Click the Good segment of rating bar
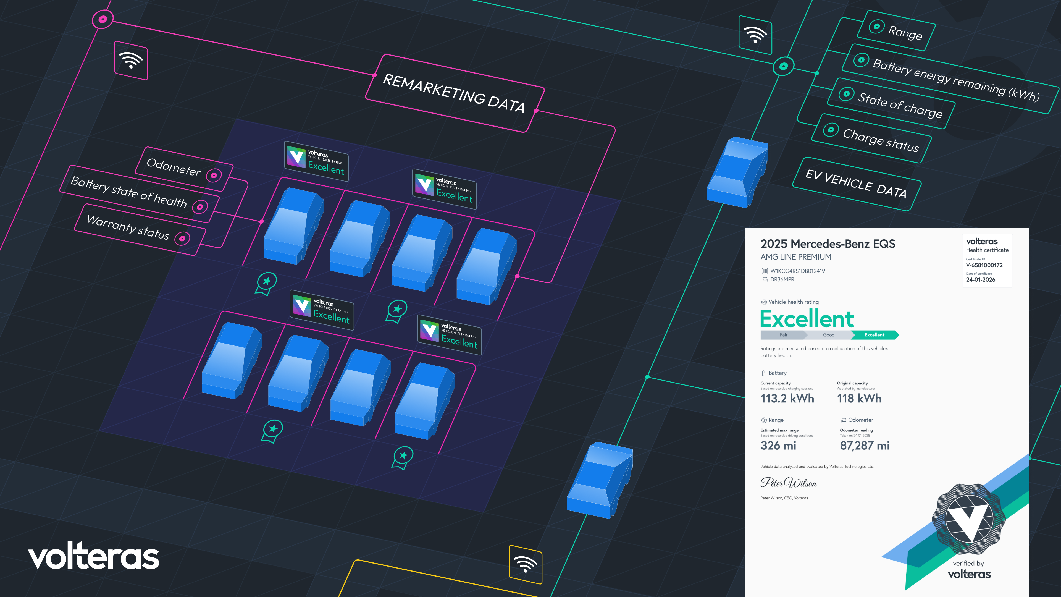The image size is (1061, 597). coord(829,335)
